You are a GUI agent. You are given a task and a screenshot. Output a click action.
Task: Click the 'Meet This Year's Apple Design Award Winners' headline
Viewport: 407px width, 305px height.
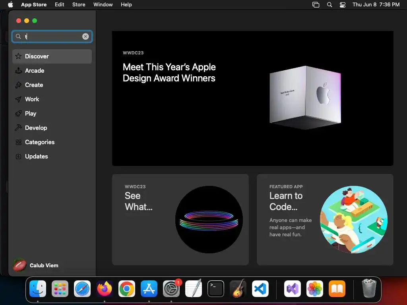point(169,73)
